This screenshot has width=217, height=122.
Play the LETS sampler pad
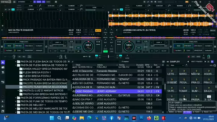coord(172,74)
